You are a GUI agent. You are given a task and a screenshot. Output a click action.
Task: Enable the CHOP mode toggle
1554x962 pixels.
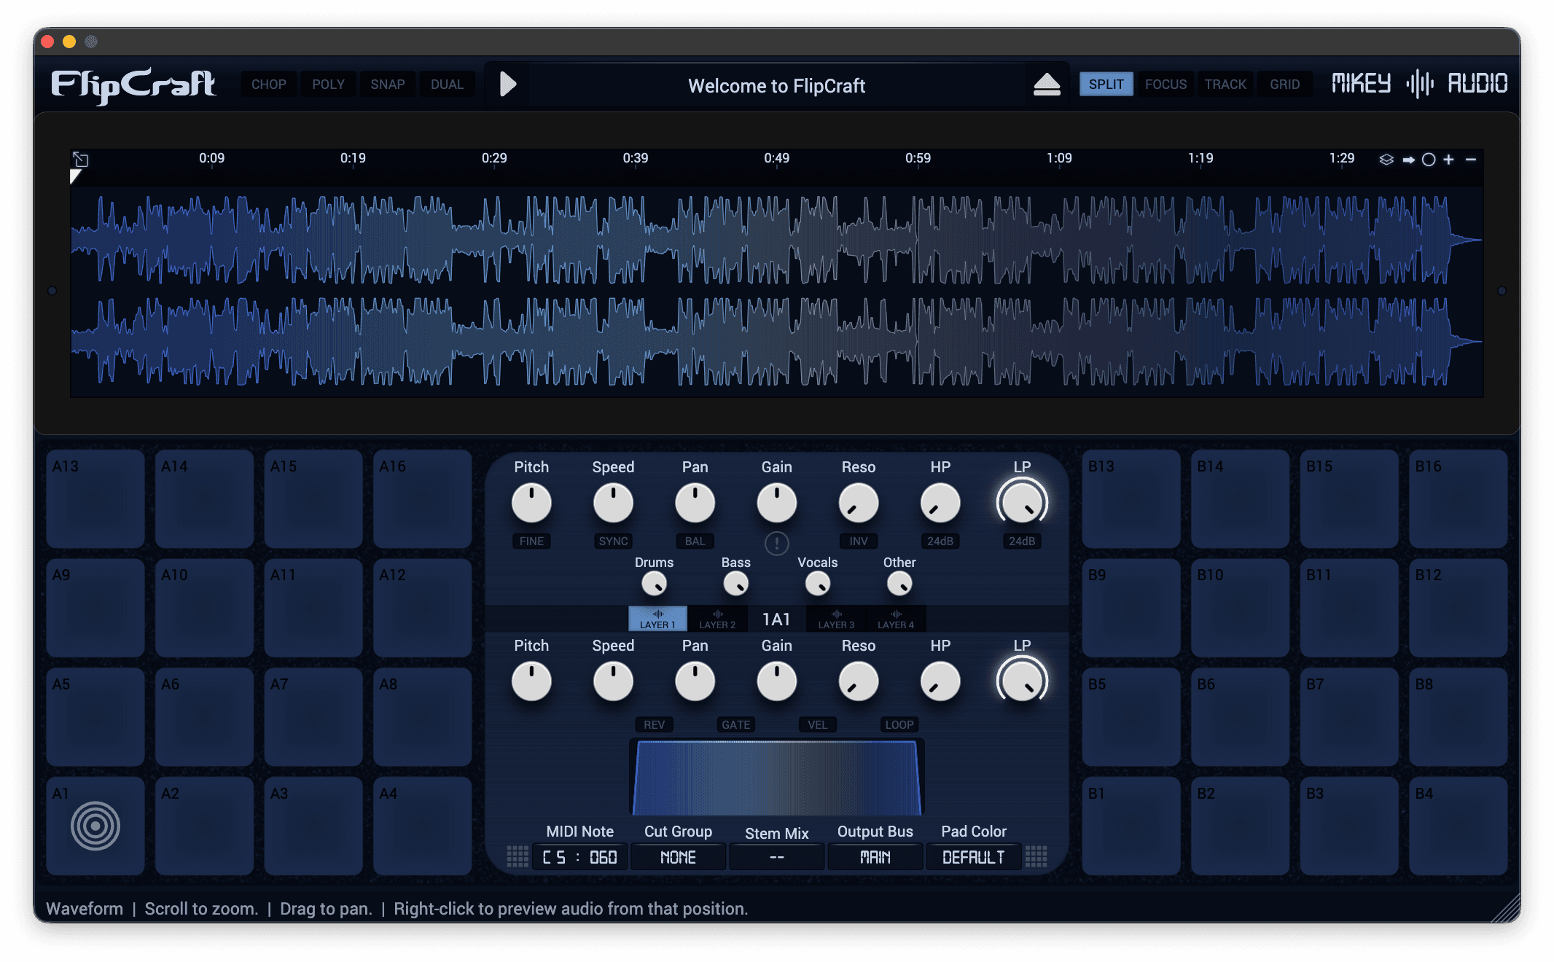pos(268,85)
